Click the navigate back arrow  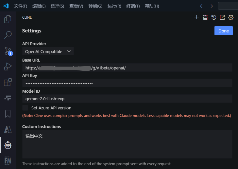coord(202,6)
